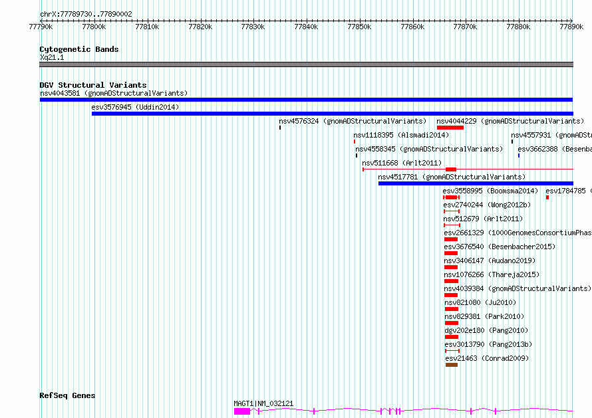Open variant label esv1784785
The width and height of the screenshot is (592, 418).
click(569, 191)
